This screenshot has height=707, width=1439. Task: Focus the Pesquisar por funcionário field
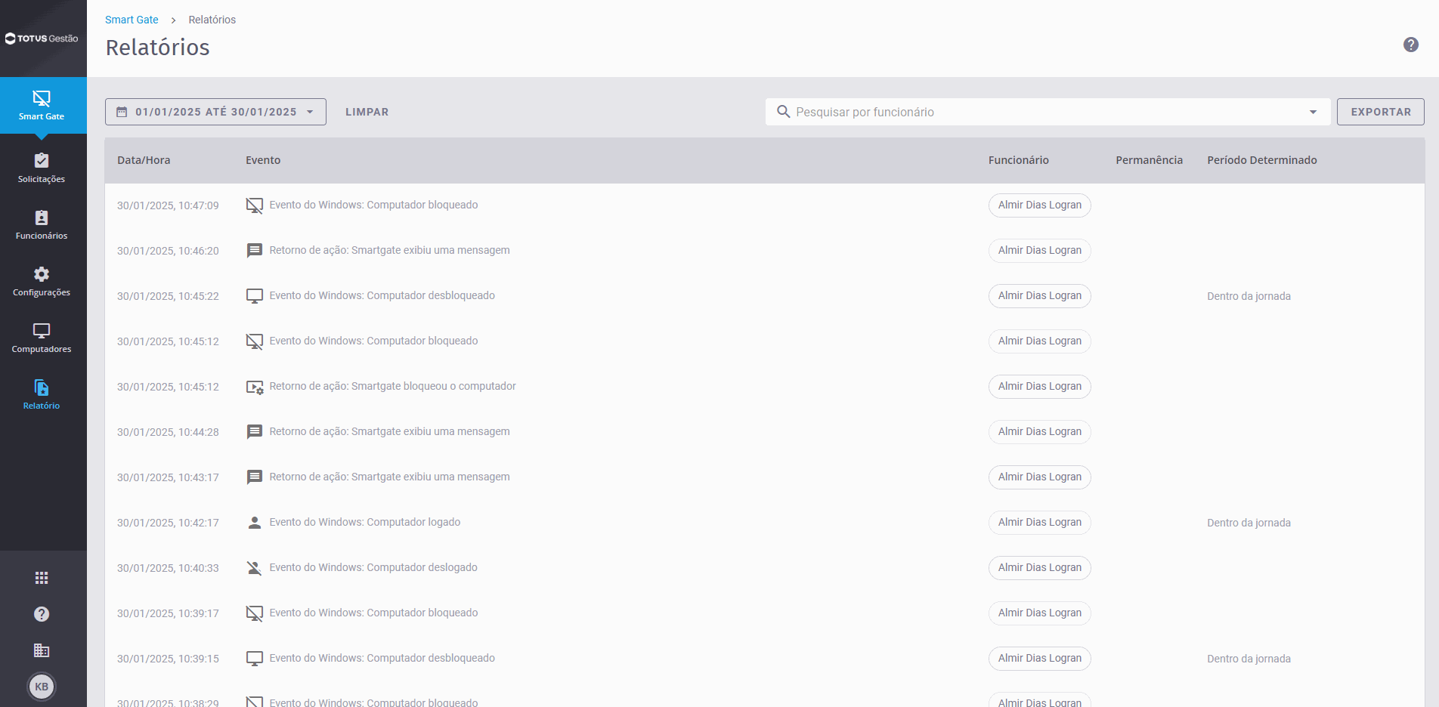(x=1047, y=112)
